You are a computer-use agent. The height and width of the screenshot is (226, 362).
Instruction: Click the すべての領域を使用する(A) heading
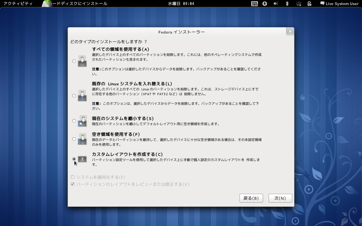tap(120, 49)
